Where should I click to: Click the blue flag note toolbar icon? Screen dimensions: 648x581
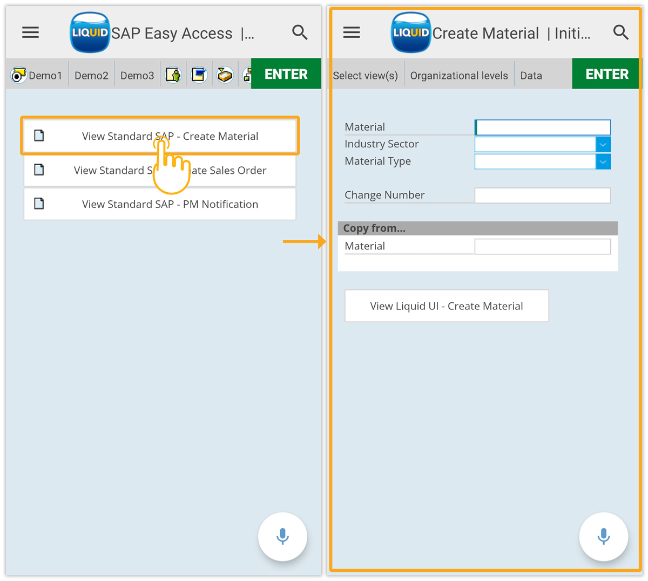click(199, 75)
